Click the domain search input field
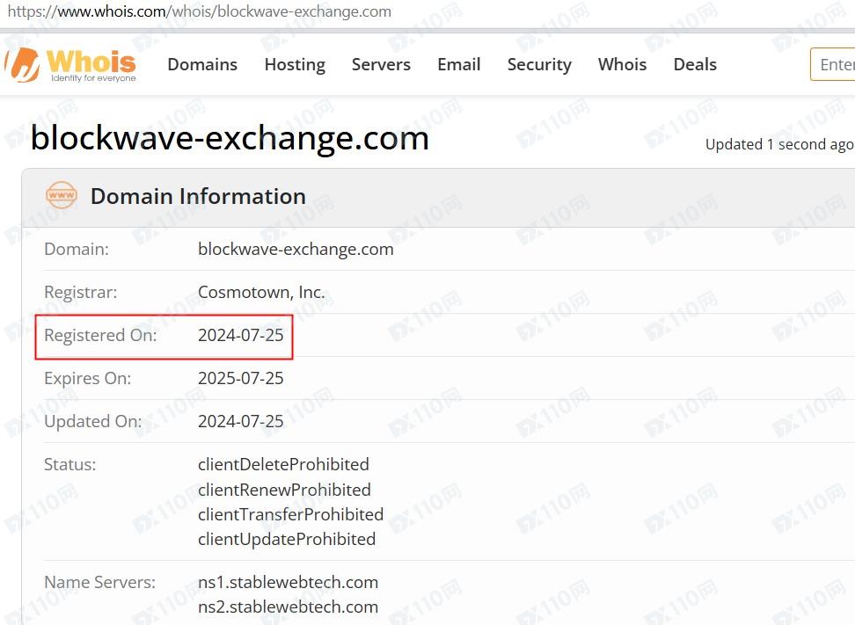Viewport: 855px width, 625px height. point(835,64)
